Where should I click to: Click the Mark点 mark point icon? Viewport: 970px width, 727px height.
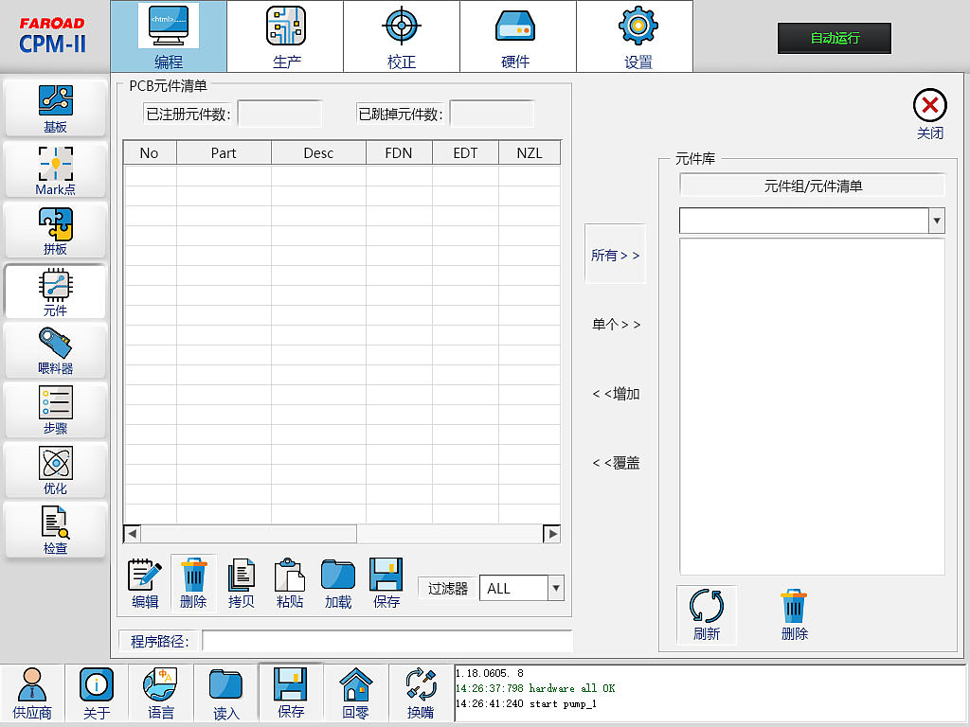pyautogui.click(x=54, y=170)
